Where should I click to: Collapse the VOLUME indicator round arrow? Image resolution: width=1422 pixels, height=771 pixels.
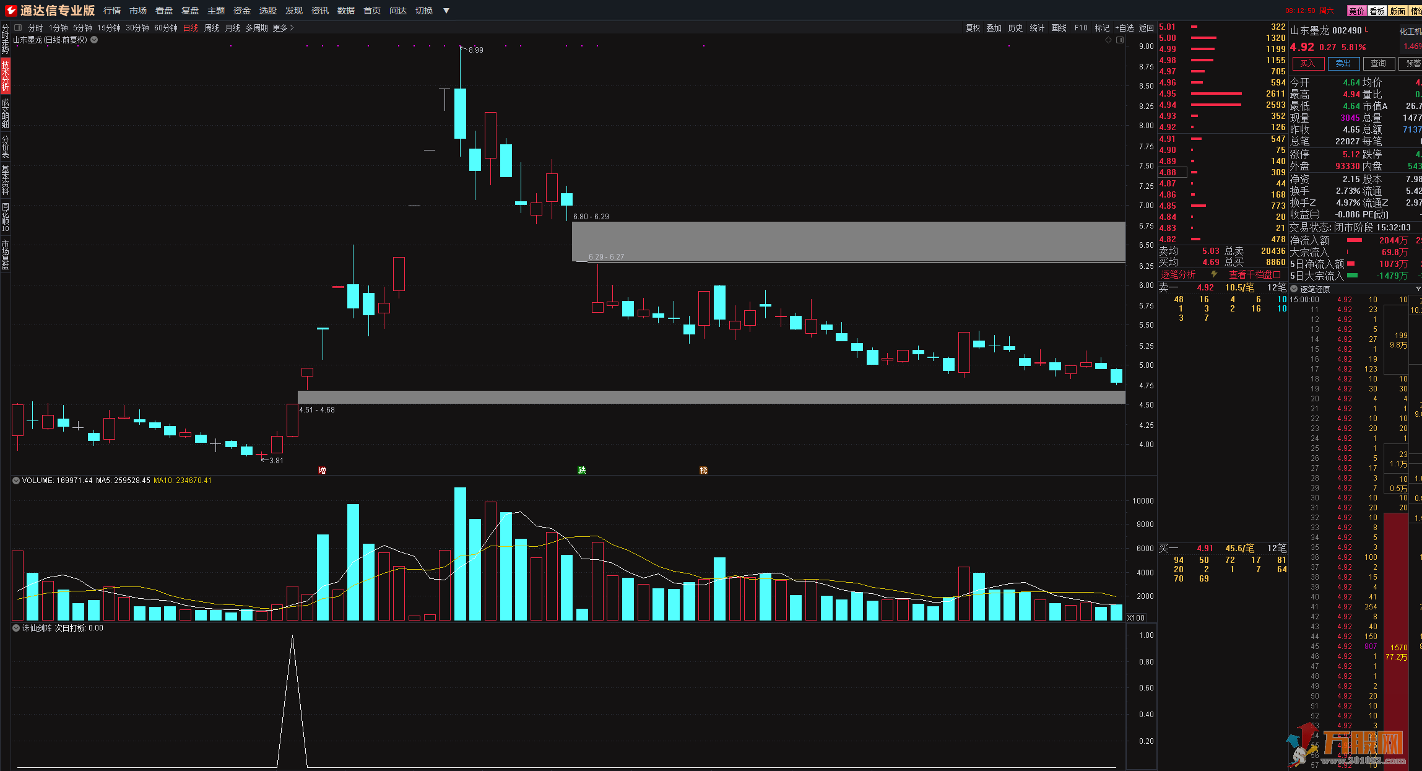[x=16, y=481]
